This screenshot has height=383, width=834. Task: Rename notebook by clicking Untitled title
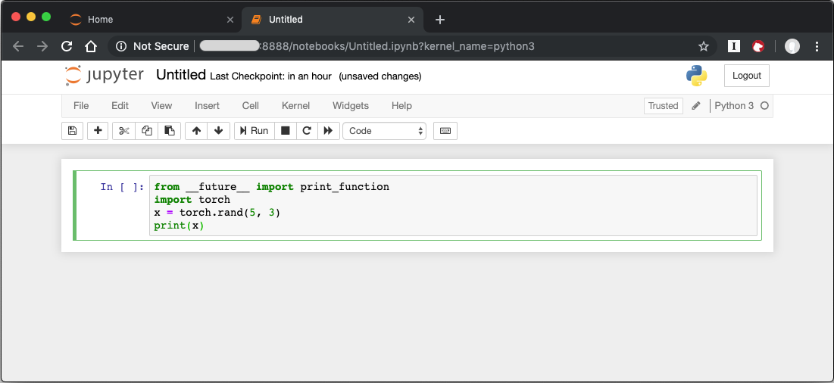pos(181,75)
